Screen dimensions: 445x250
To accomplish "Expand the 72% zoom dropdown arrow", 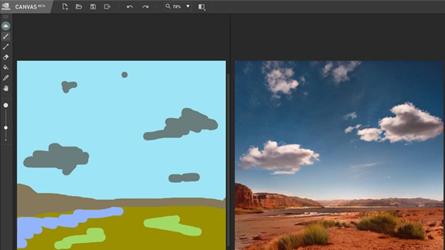I will [187, 7].
